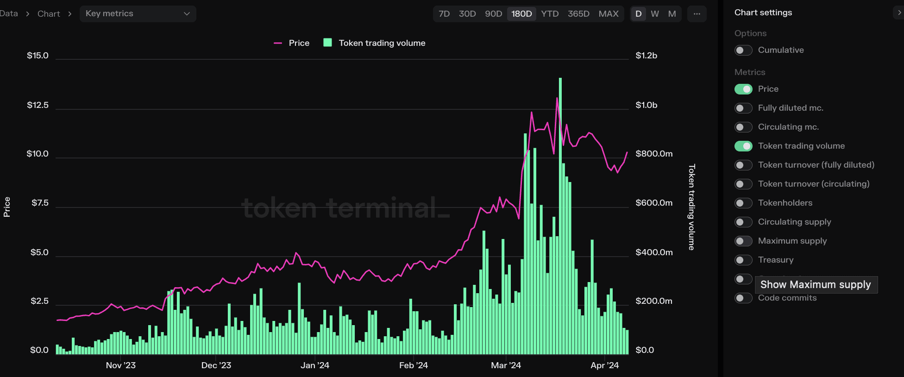This screenshot has width=904, height=377.
Task: Click the $5.0 price axis label
Action: tap(39, 252)
